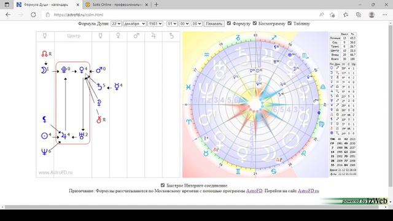The image size is (393, 221).
Task: Click the Ceres symbol in the formula diagram
Action: pos(99,103)
